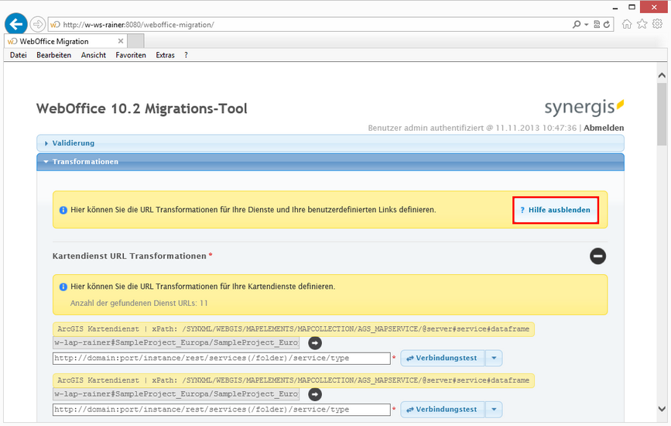Image resolution: width=671 pixels, height=426 pixels.
Task: Collapse Kartendienst URL Transformationen with minus icon
Action: (x=597, y=256)
